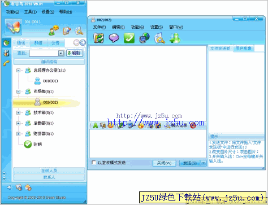Click the magnifier document icon in chat toolbar
Viewport: 268px width, 205px height.
coord(159,38)
